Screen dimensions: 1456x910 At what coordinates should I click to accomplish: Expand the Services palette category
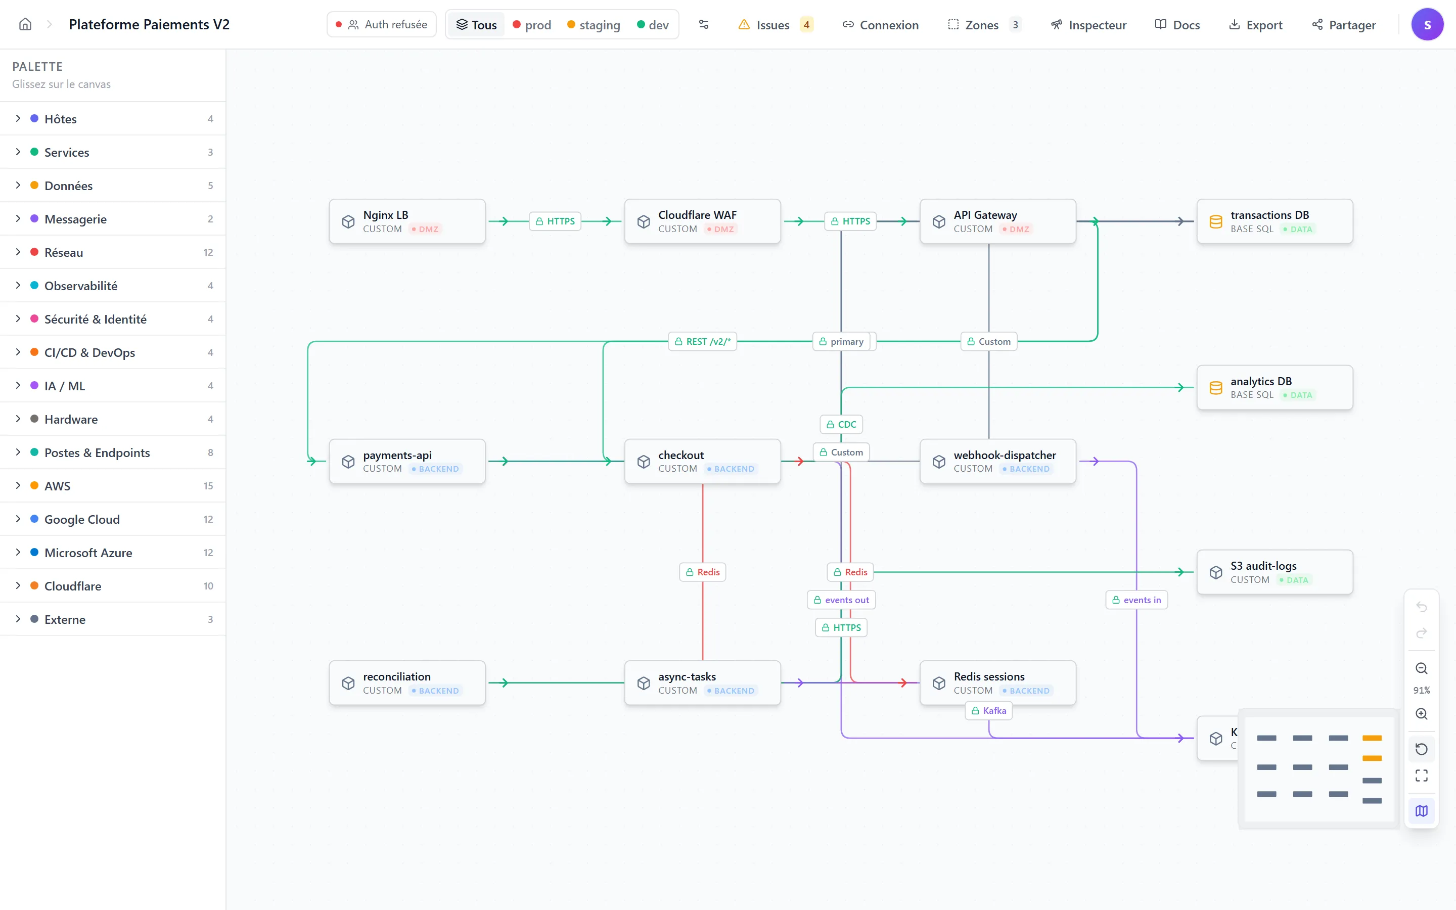tap(113, 152)
